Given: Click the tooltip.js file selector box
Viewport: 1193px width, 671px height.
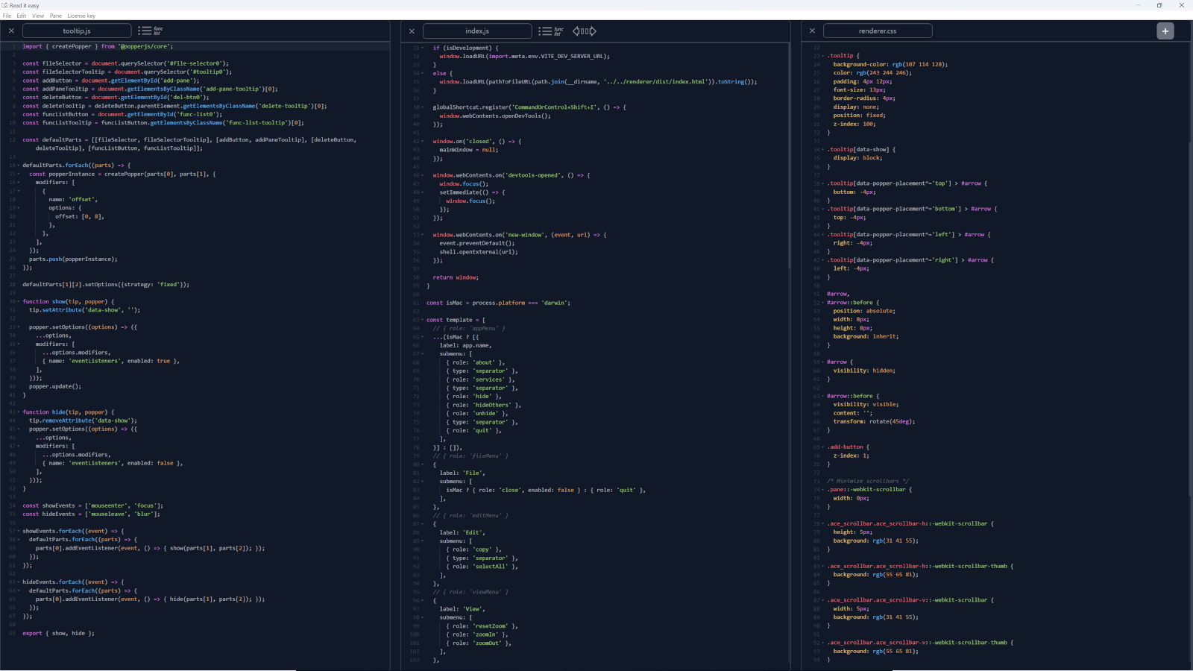Looking at the screenshot, I should [x=77, y=31].
